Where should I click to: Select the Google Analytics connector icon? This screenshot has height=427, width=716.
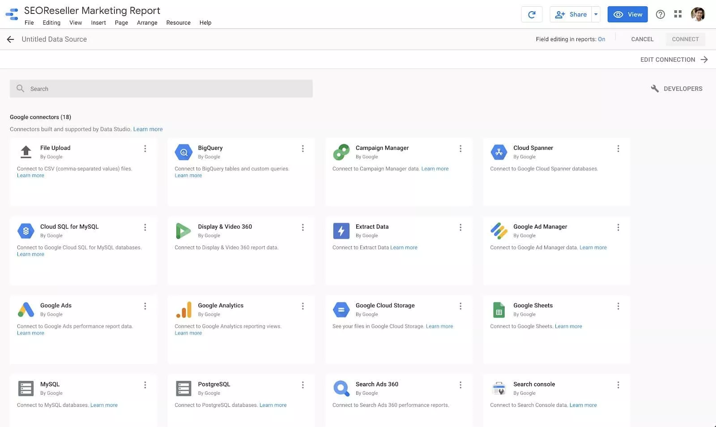click(183, 309)
